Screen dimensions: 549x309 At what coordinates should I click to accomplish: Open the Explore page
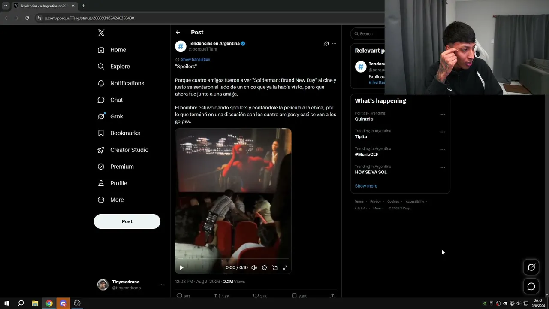click(x=114, y=67)
